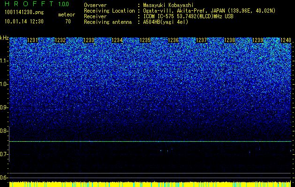
Task: Click the 1240 time marker
Action: pyautogui.click(x=286, y=40)
